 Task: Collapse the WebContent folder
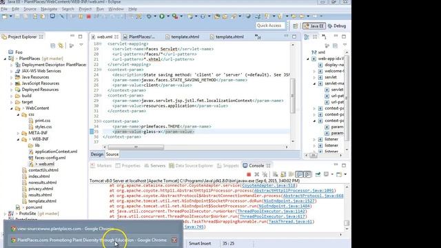pyautogui.click(x=12, y=108)
